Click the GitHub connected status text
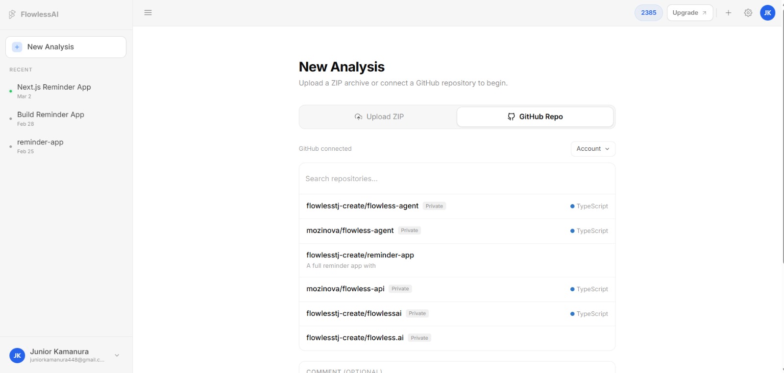784x373 pixels. coord(325,149)
